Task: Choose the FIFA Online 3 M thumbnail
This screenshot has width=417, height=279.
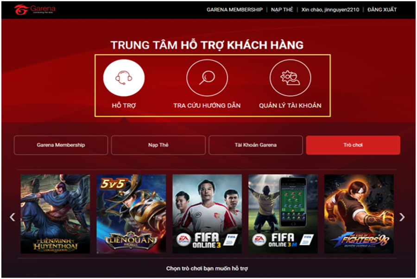Action: (283, 214)
